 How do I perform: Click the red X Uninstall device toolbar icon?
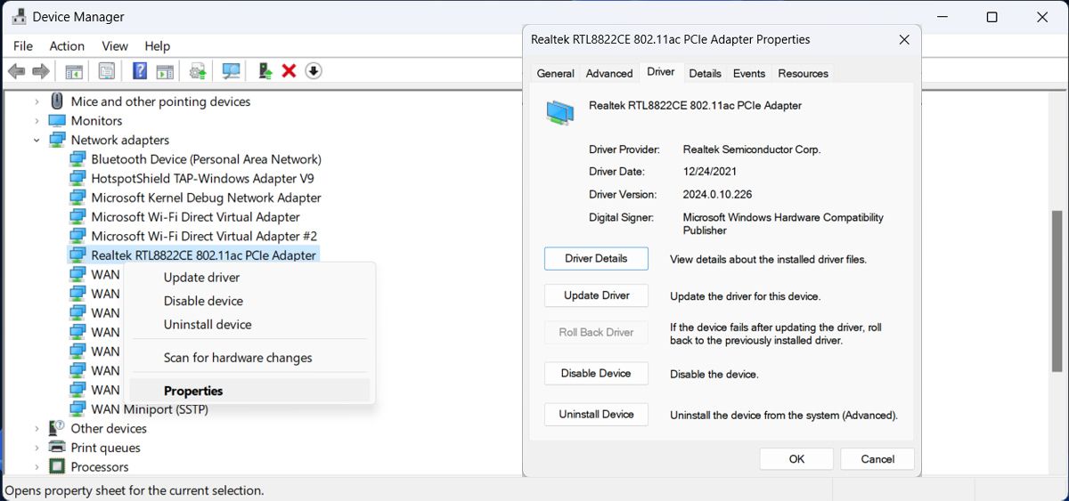click(289, 71)
